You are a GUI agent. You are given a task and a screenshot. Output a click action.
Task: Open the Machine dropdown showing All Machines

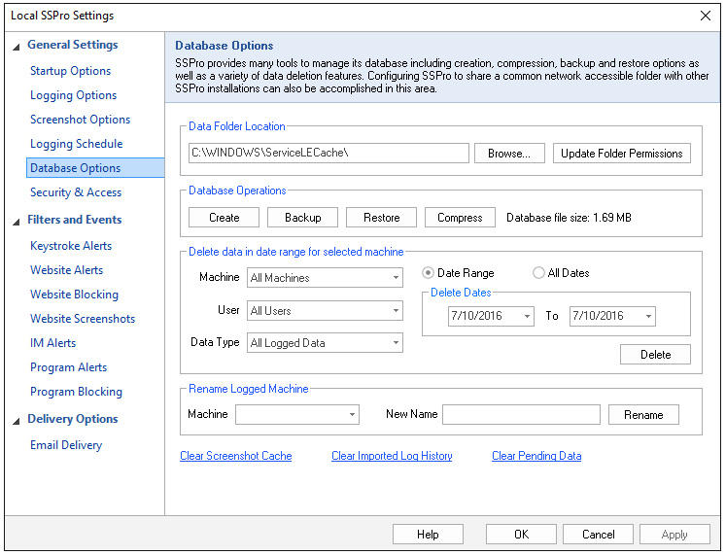(325, 278)
